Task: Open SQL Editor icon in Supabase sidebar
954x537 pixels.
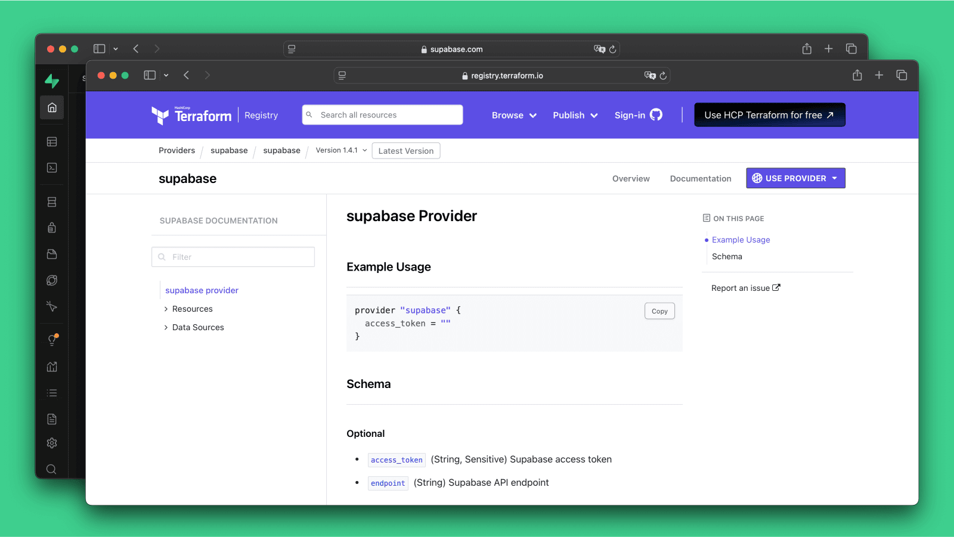Action: tap(52, 168)
